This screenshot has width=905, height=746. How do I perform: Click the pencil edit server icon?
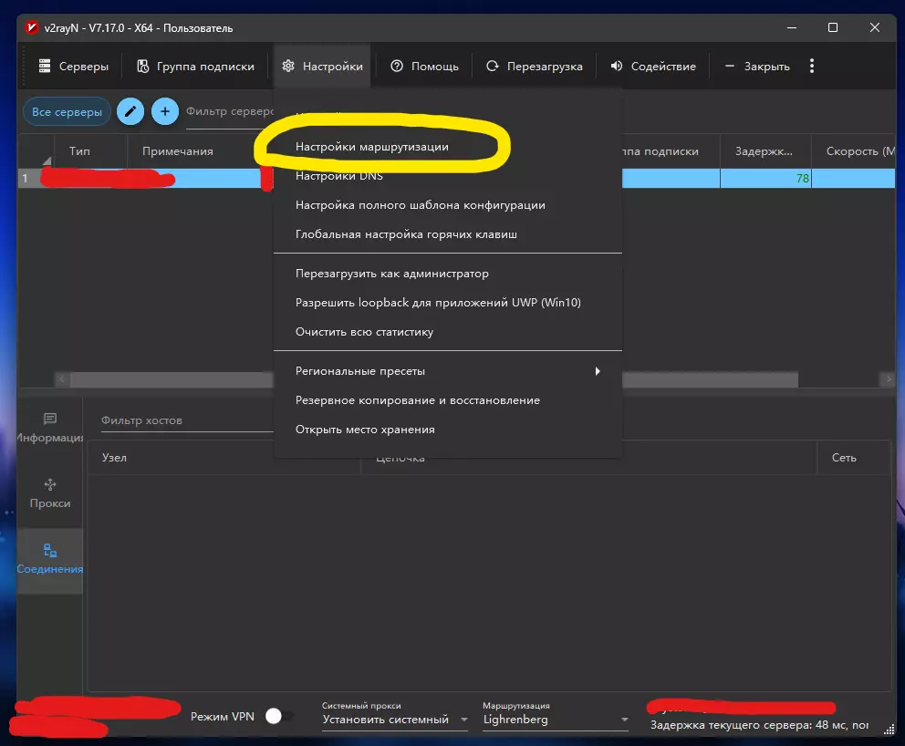point(130,112)
